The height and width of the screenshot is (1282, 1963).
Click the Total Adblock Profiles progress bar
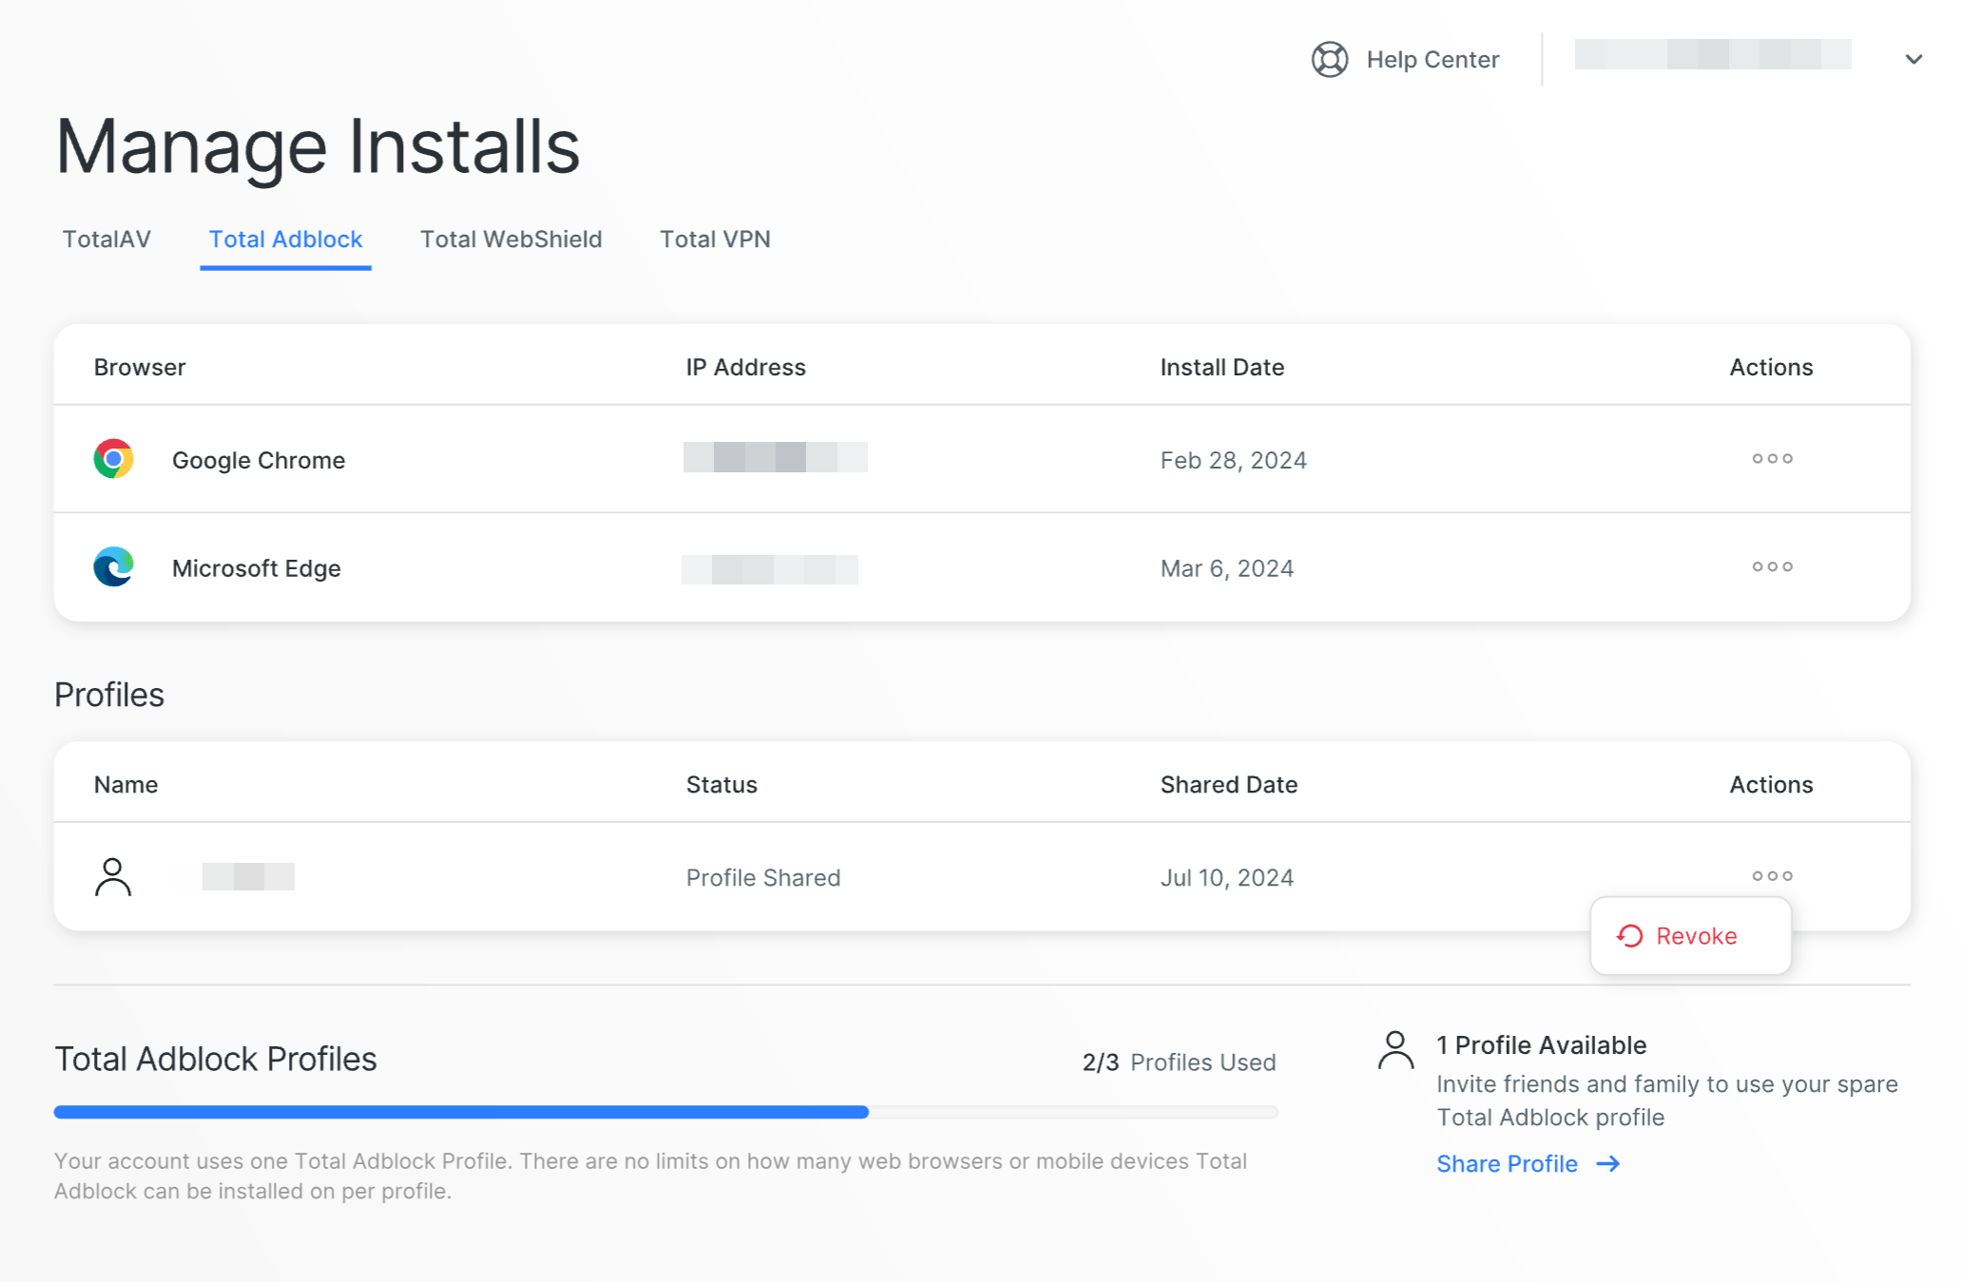click(665, 1112)
